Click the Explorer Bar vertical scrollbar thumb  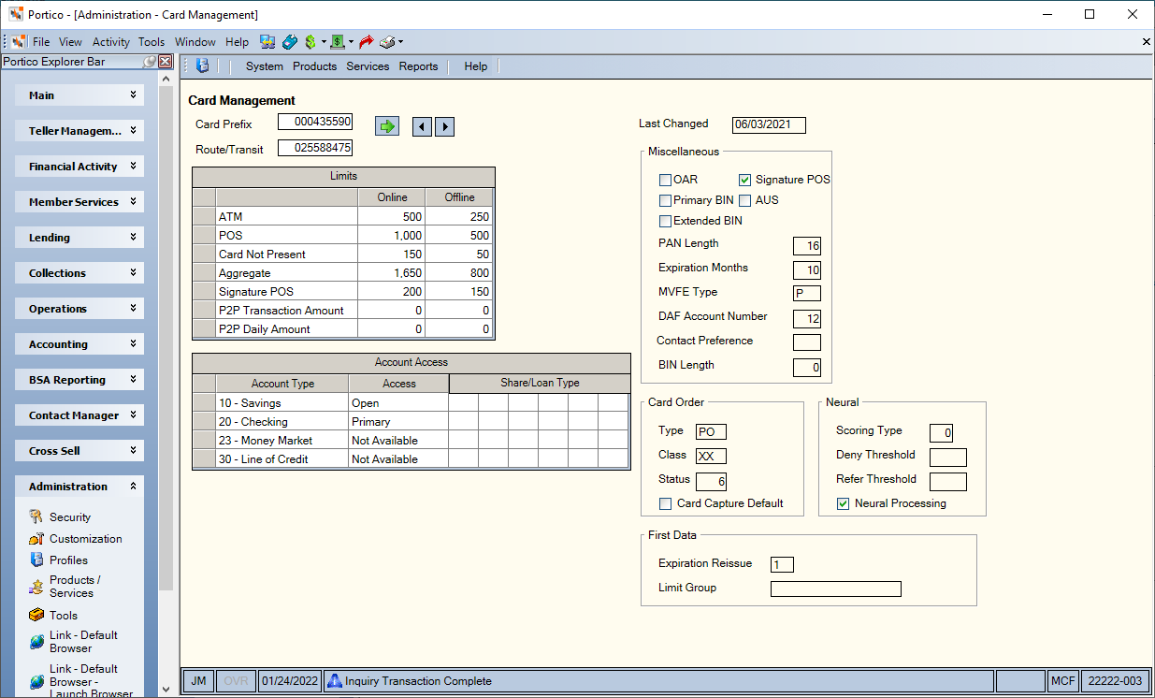pyautogui.click(x=166, y=337)
